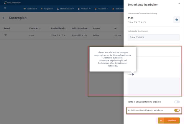This screenshot has height=124, width=184.
Task: Click the search magnifier icon
Action: click(5, 9)
